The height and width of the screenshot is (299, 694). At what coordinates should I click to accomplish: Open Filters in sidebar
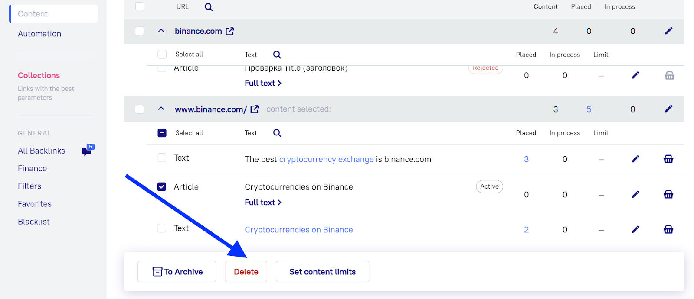click(29, 186)
